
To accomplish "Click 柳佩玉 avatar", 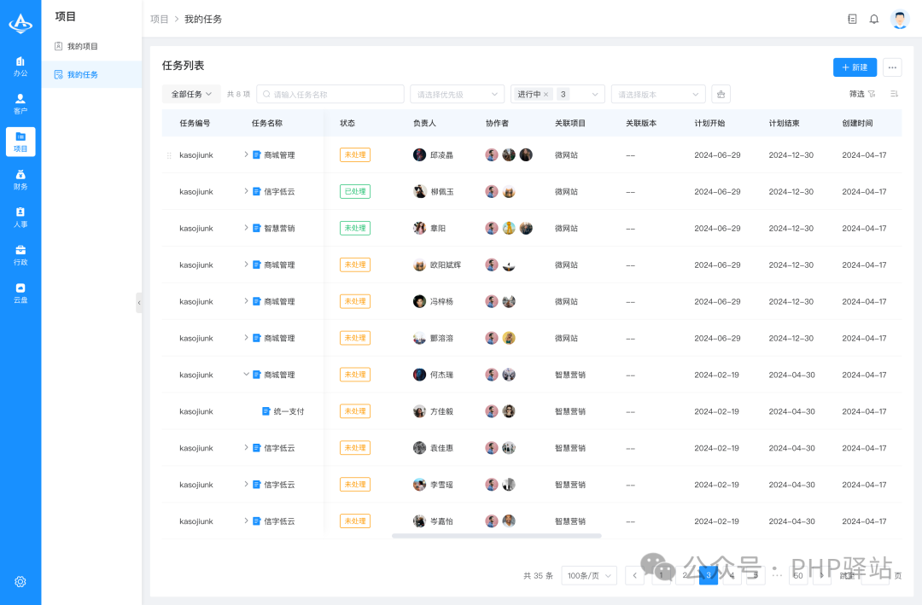I will 419,191.
